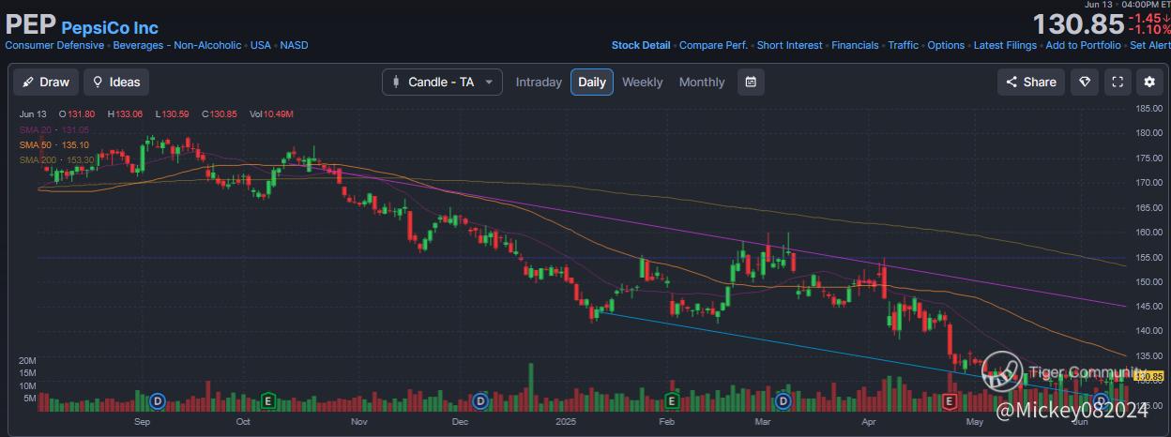This screenshot has height=437, width=1171.
Task: Open Financials link
Action: coord(855,45)
